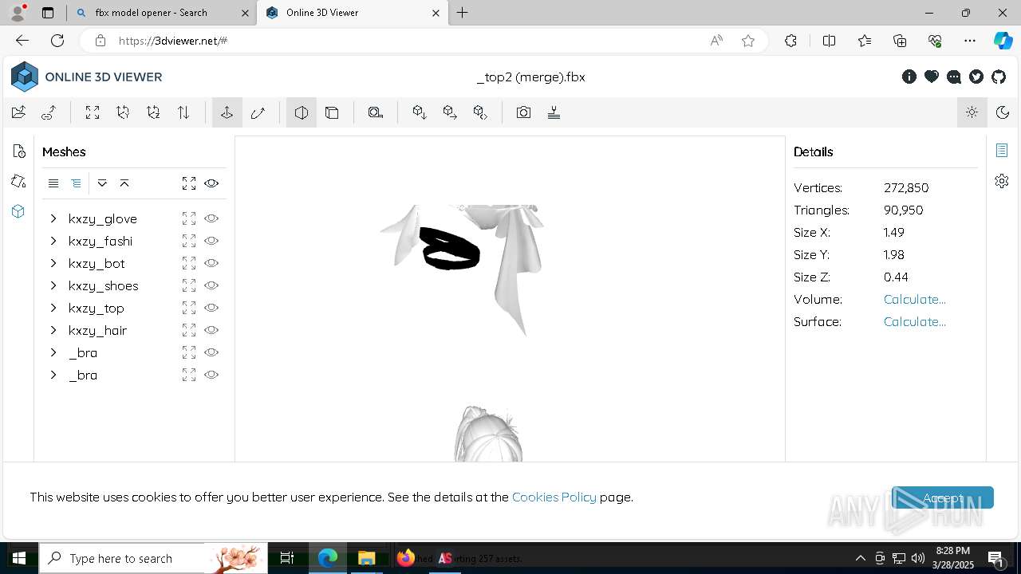Flip the up vector
The image size is (1021, 574).
coord(183,112)
